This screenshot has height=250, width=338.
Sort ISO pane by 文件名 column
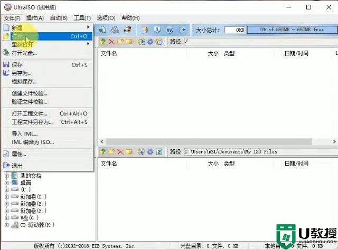coord(142,53)
